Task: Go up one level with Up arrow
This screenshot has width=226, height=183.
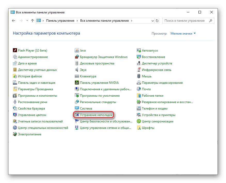Action: [33, 21]
